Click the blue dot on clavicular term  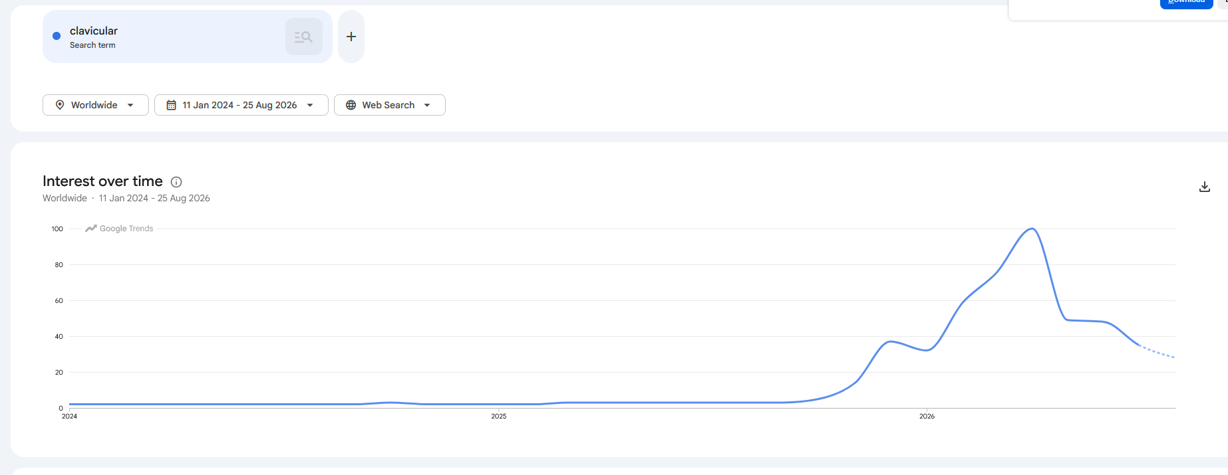[x=57, y=36]
